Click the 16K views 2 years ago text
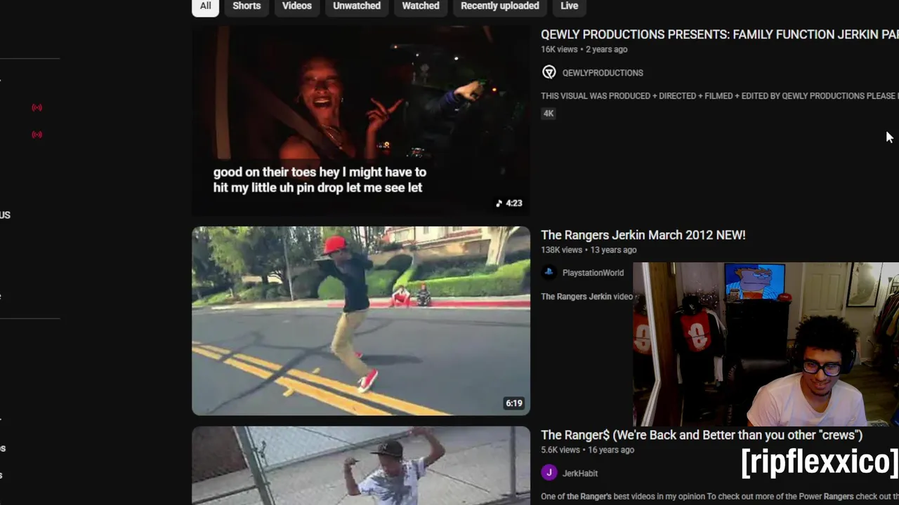899x505 pixels. point(584,50)
